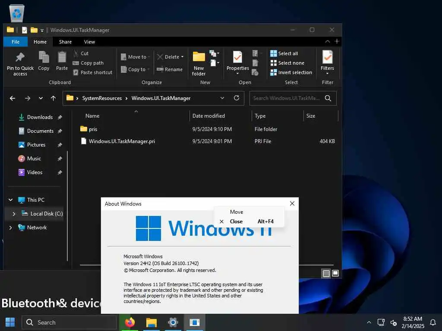The height and width of the screenshot is (331, 442).
Task: Expand the Network tree node
Action: click(10, 228)
